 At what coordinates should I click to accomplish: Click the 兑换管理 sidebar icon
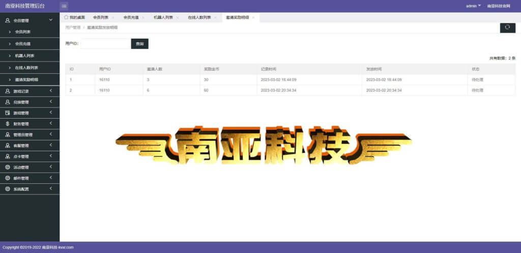coord(7,102)
